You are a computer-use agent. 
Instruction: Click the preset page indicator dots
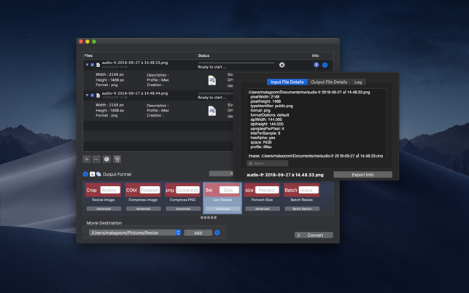[209, 217]
